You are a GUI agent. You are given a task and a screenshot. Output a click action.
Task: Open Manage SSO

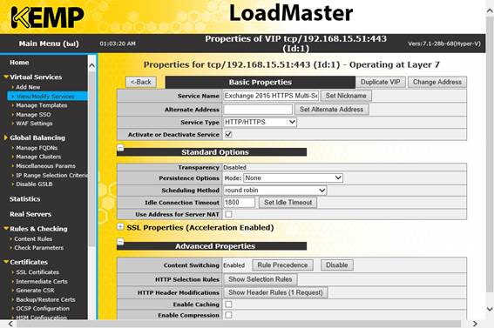33,115
